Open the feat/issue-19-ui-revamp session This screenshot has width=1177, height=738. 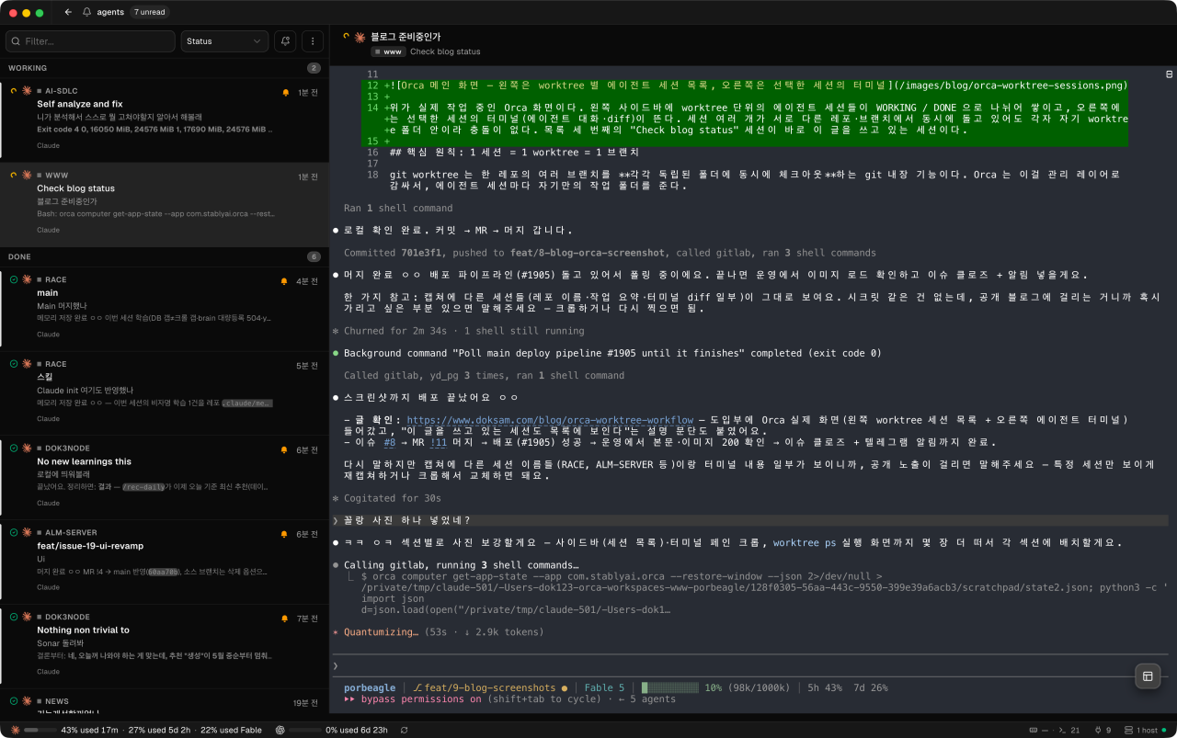point(165,563)
